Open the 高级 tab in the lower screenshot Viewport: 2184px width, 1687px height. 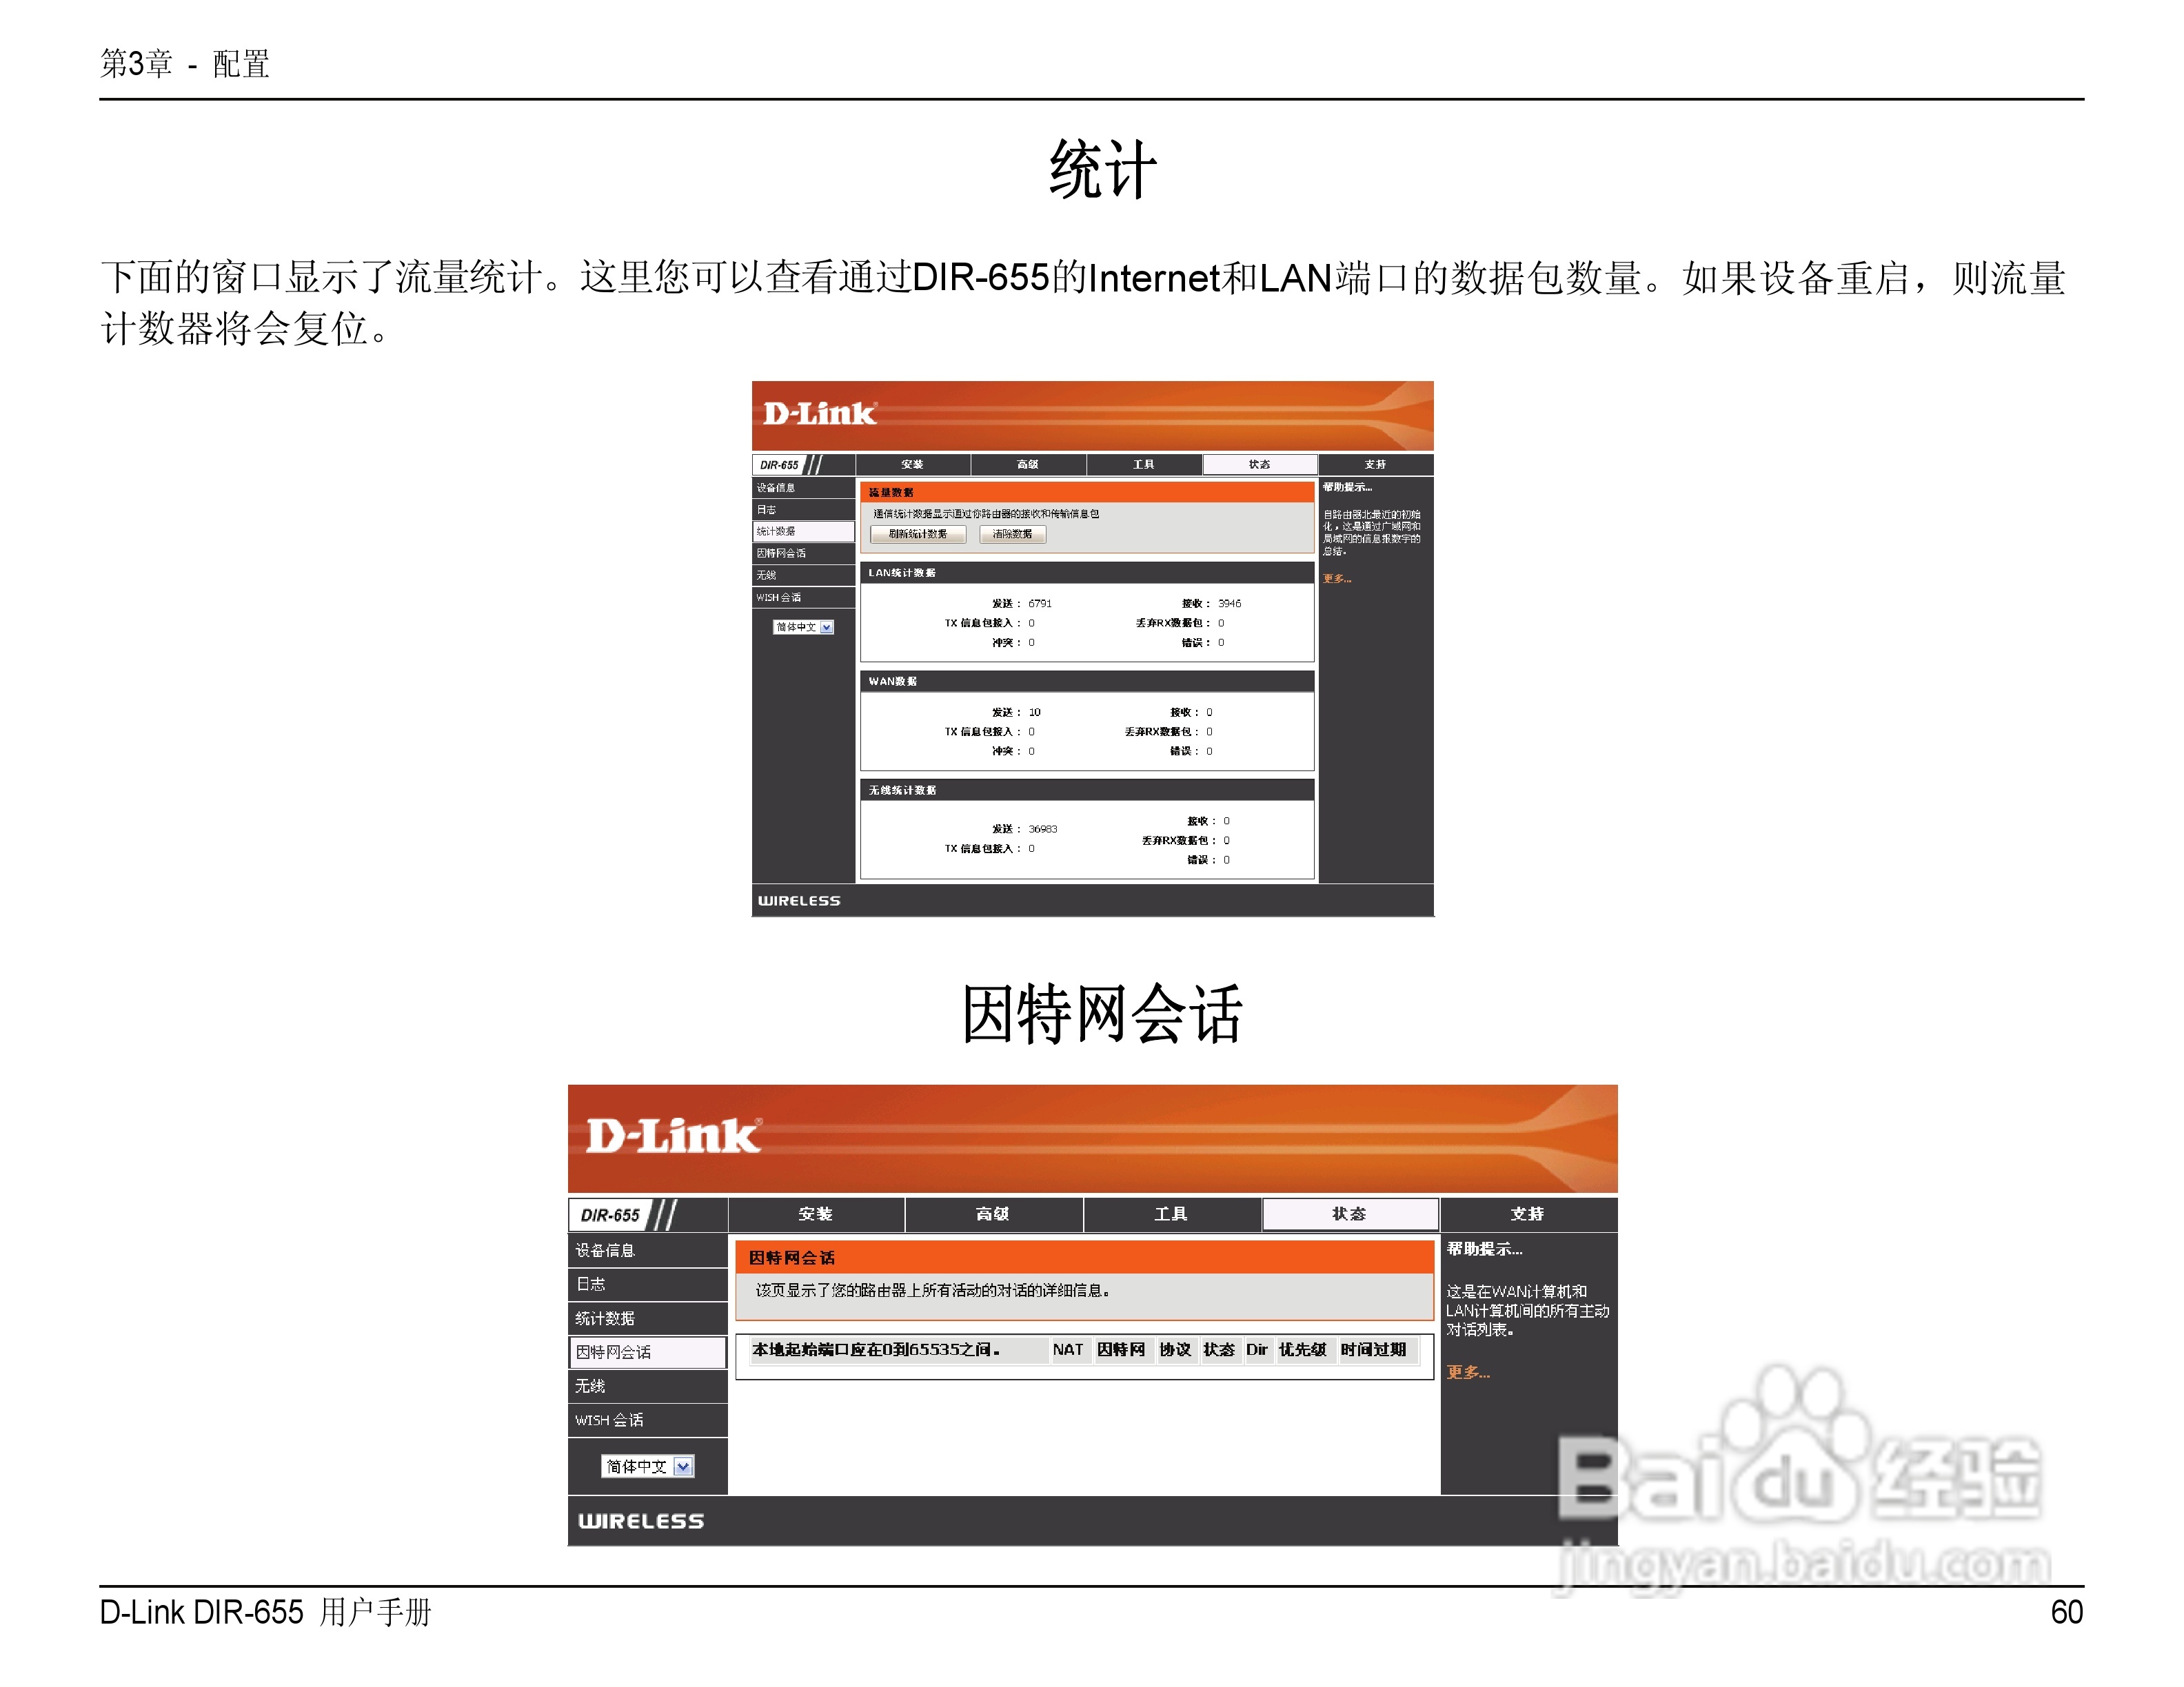click(x=992, y=1214)
